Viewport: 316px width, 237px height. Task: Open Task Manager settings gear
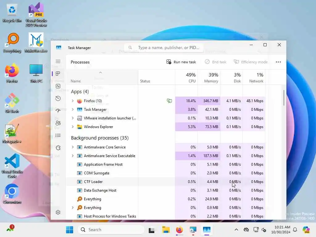pos(58,212)
